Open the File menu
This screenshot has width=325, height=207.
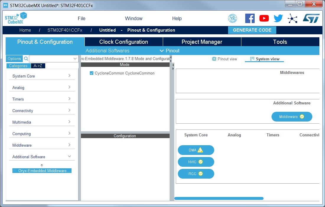tap(82, 18)
